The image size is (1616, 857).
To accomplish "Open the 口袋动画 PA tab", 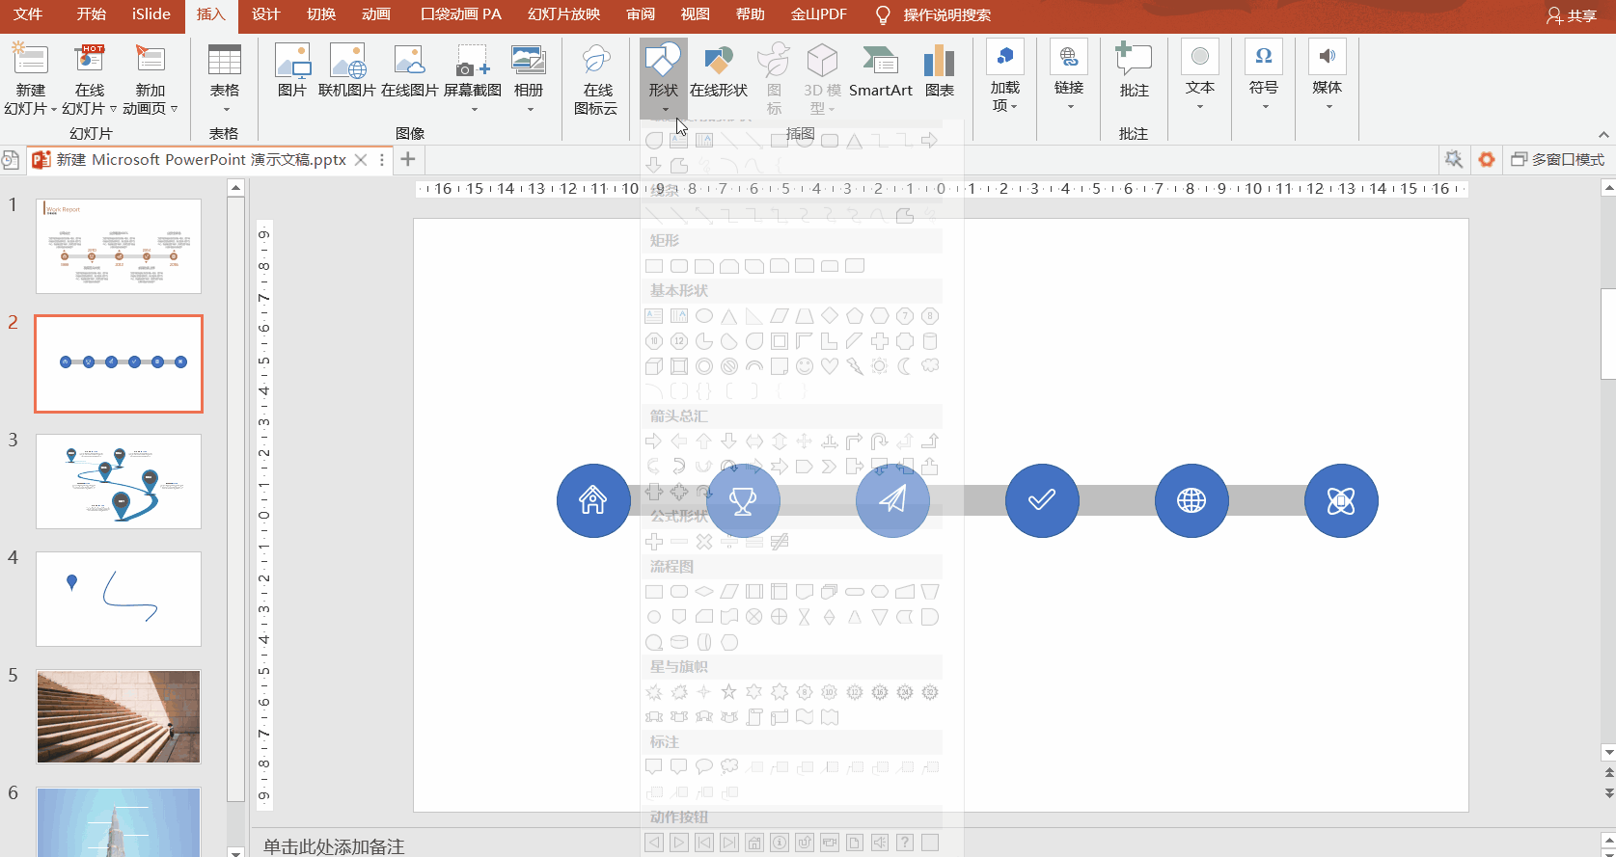I will tap(461, 14).
